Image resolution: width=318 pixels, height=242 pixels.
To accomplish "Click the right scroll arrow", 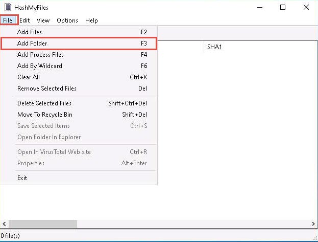I will pos(313,224).
